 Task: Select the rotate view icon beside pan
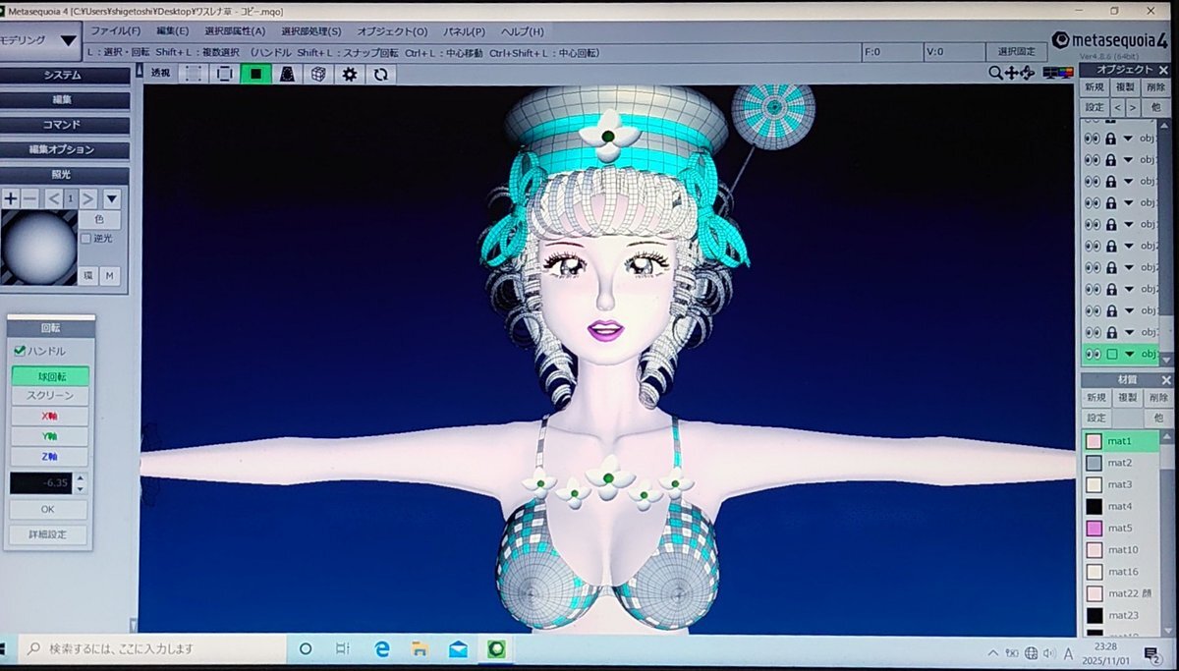(1028, 73)
